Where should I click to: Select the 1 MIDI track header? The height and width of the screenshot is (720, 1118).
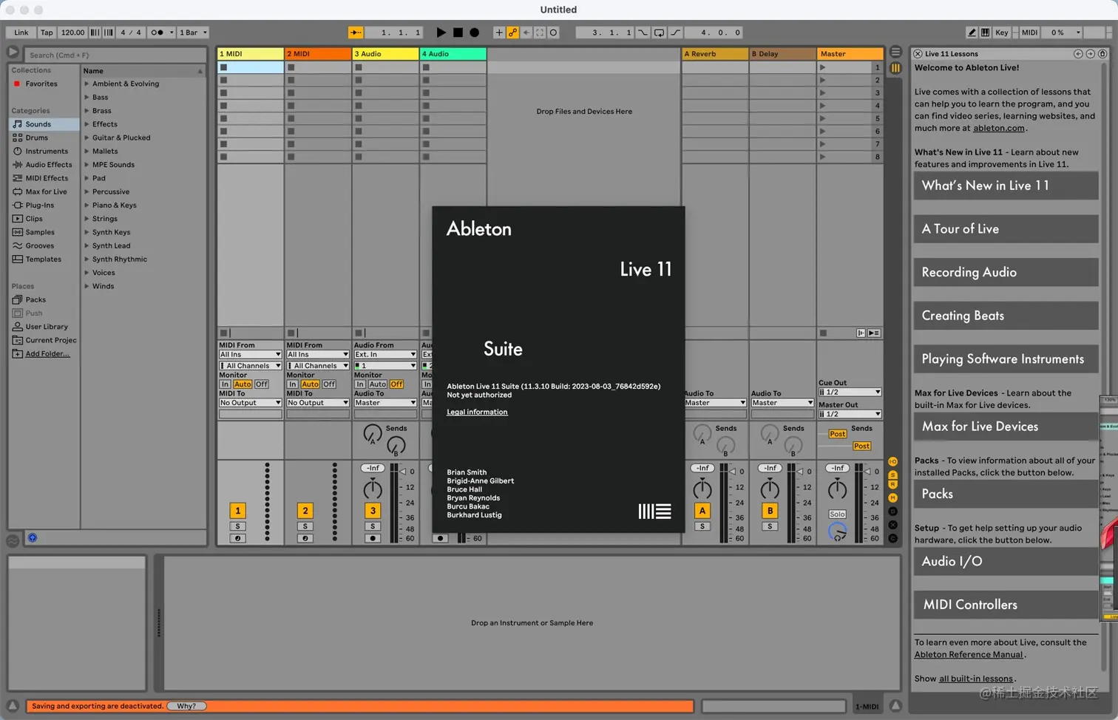click(x=251, y=54)
